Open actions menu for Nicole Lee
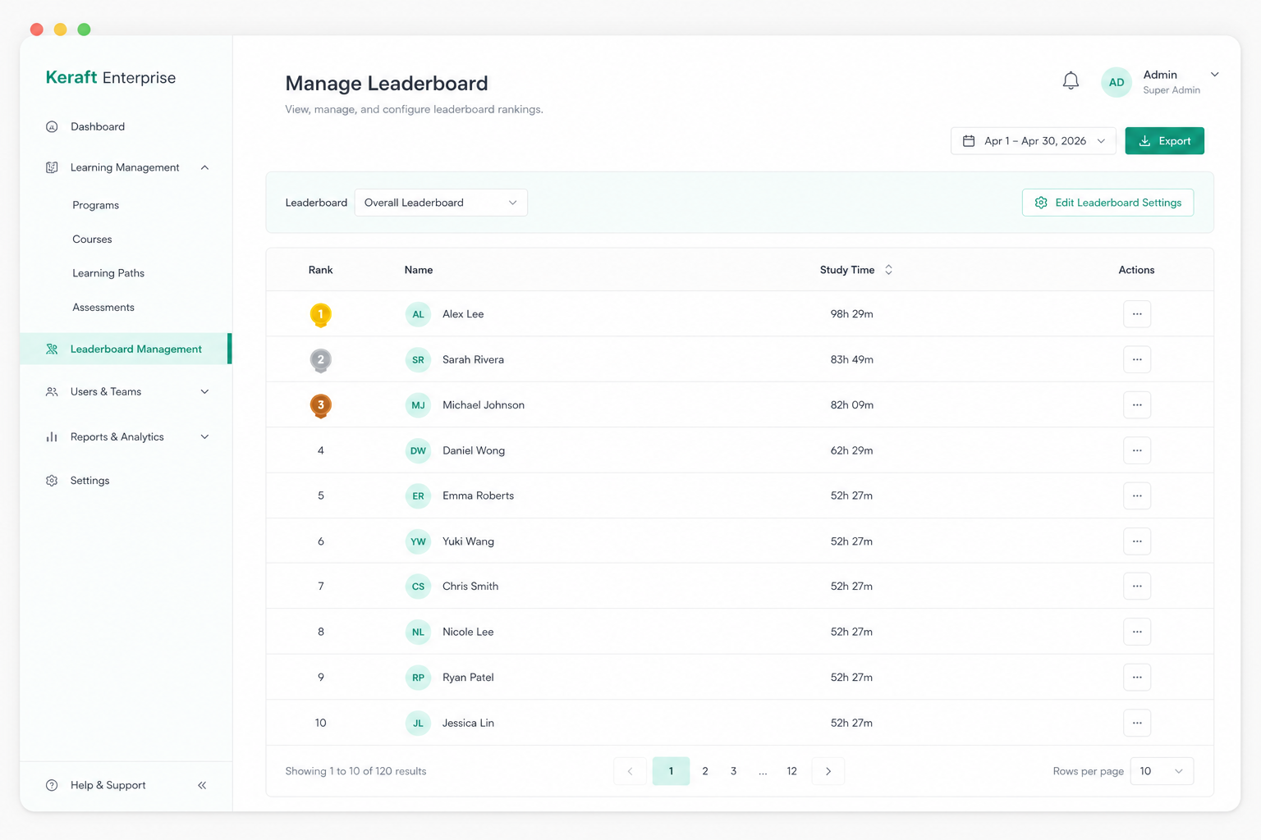The image size is (1261, 840). click(1137, 632)
